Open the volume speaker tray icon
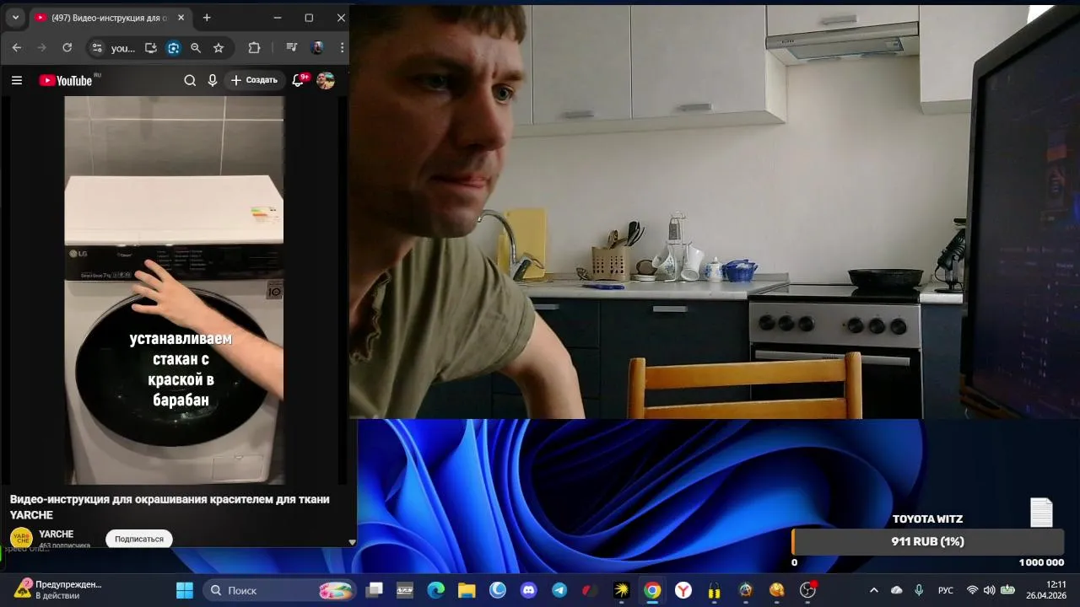This screenshot has width=1080, height=607. point(989,590)
